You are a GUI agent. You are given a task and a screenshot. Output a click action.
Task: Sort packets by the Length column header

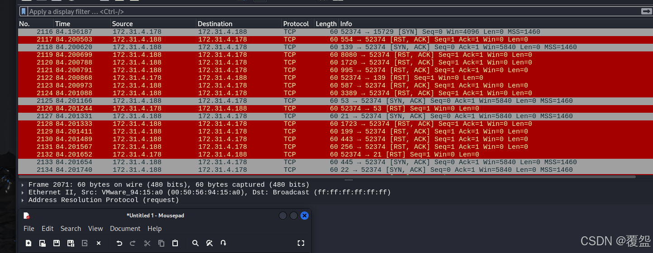[326, 24]
